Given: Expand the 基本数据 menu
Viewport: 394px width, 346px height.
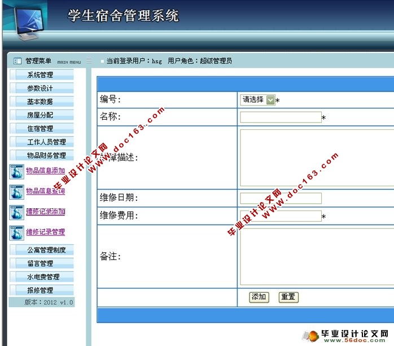Looking at the screenshot, I should [x=42, y=102].
